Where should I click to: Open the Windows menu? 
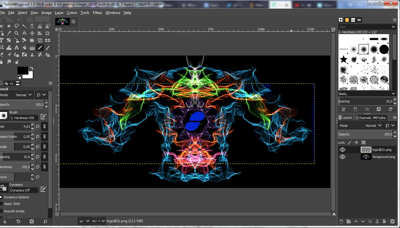(113, 13)
